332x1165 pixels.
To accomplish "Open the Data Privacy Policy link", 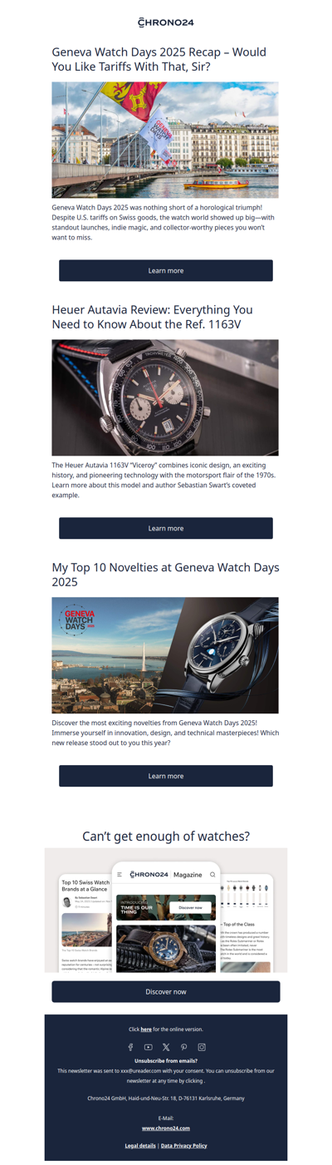I will pyautogui.click(x=184, y=1146).
